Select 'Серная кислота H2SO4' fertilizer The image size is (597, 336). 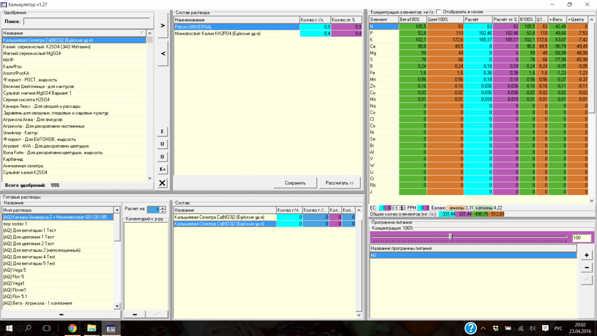[75, 100]
